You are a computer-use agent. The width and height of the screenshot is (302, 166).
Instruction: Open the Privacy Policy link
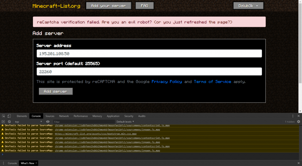pos(167,82)
